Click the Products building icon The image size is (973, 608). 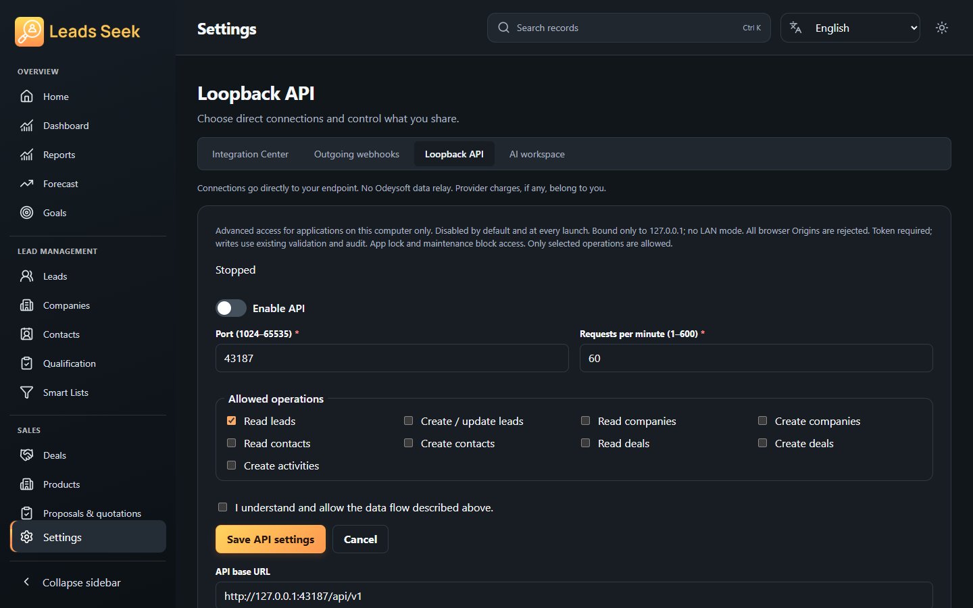click(26, 484)
